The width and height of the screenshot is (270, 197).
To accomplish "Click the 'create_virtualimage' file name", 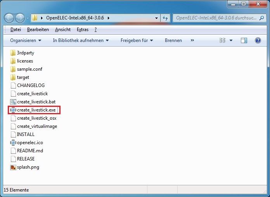I will coord(37,126).
